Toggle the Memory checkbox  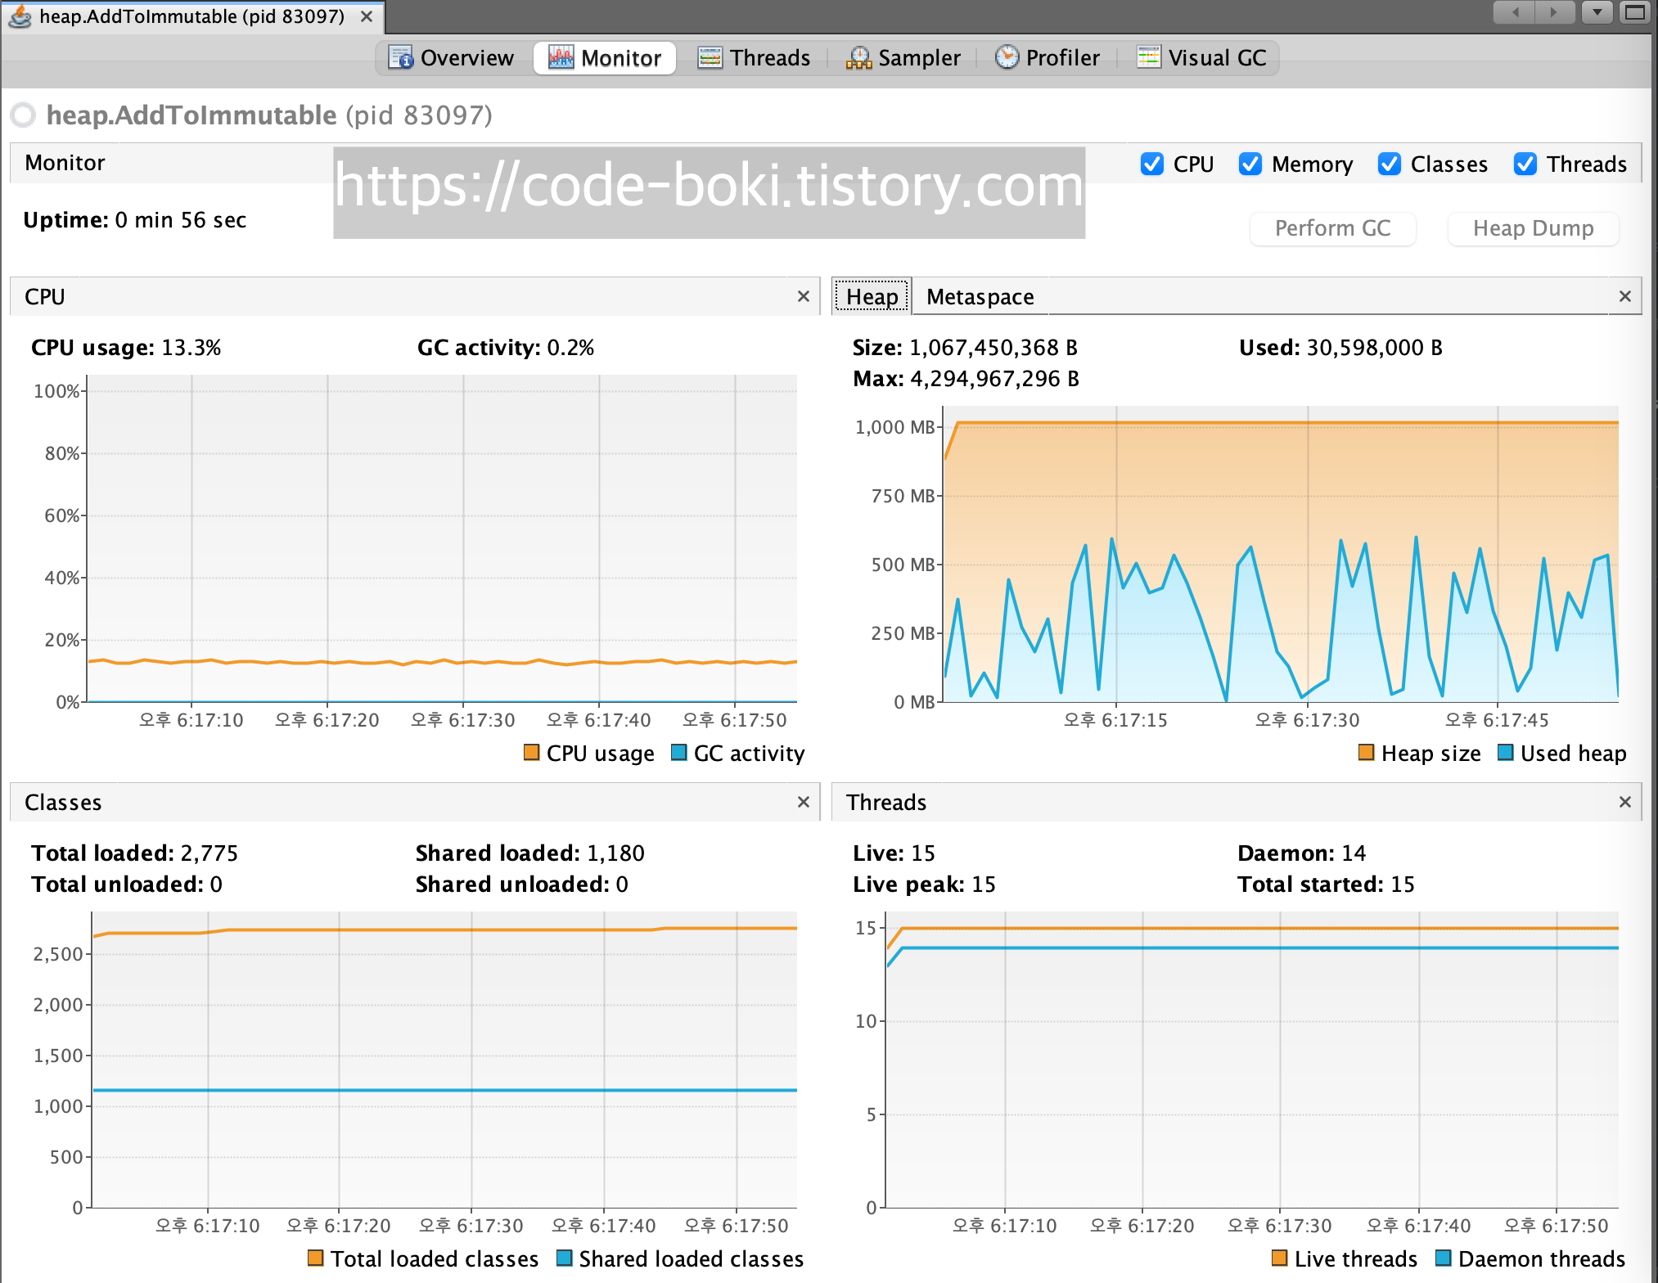pos(1250,164)
